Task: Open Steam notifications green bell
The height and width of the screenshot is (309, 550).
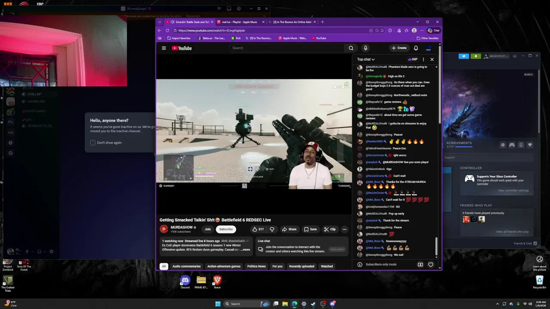Action: pyautogui.click(x=476, y=56)
